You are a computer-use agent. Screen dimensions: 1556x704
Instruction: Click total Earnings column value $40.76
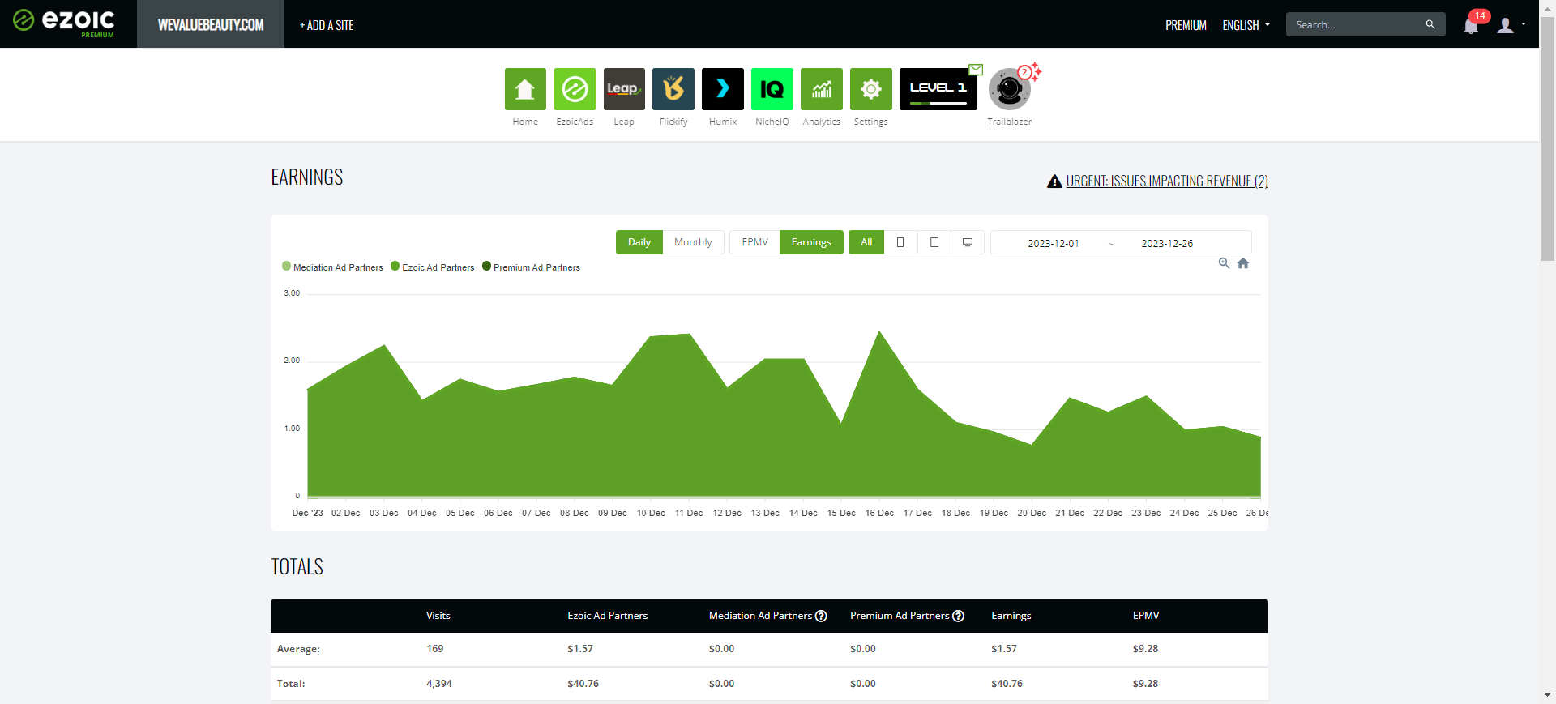click(1007, 684)
